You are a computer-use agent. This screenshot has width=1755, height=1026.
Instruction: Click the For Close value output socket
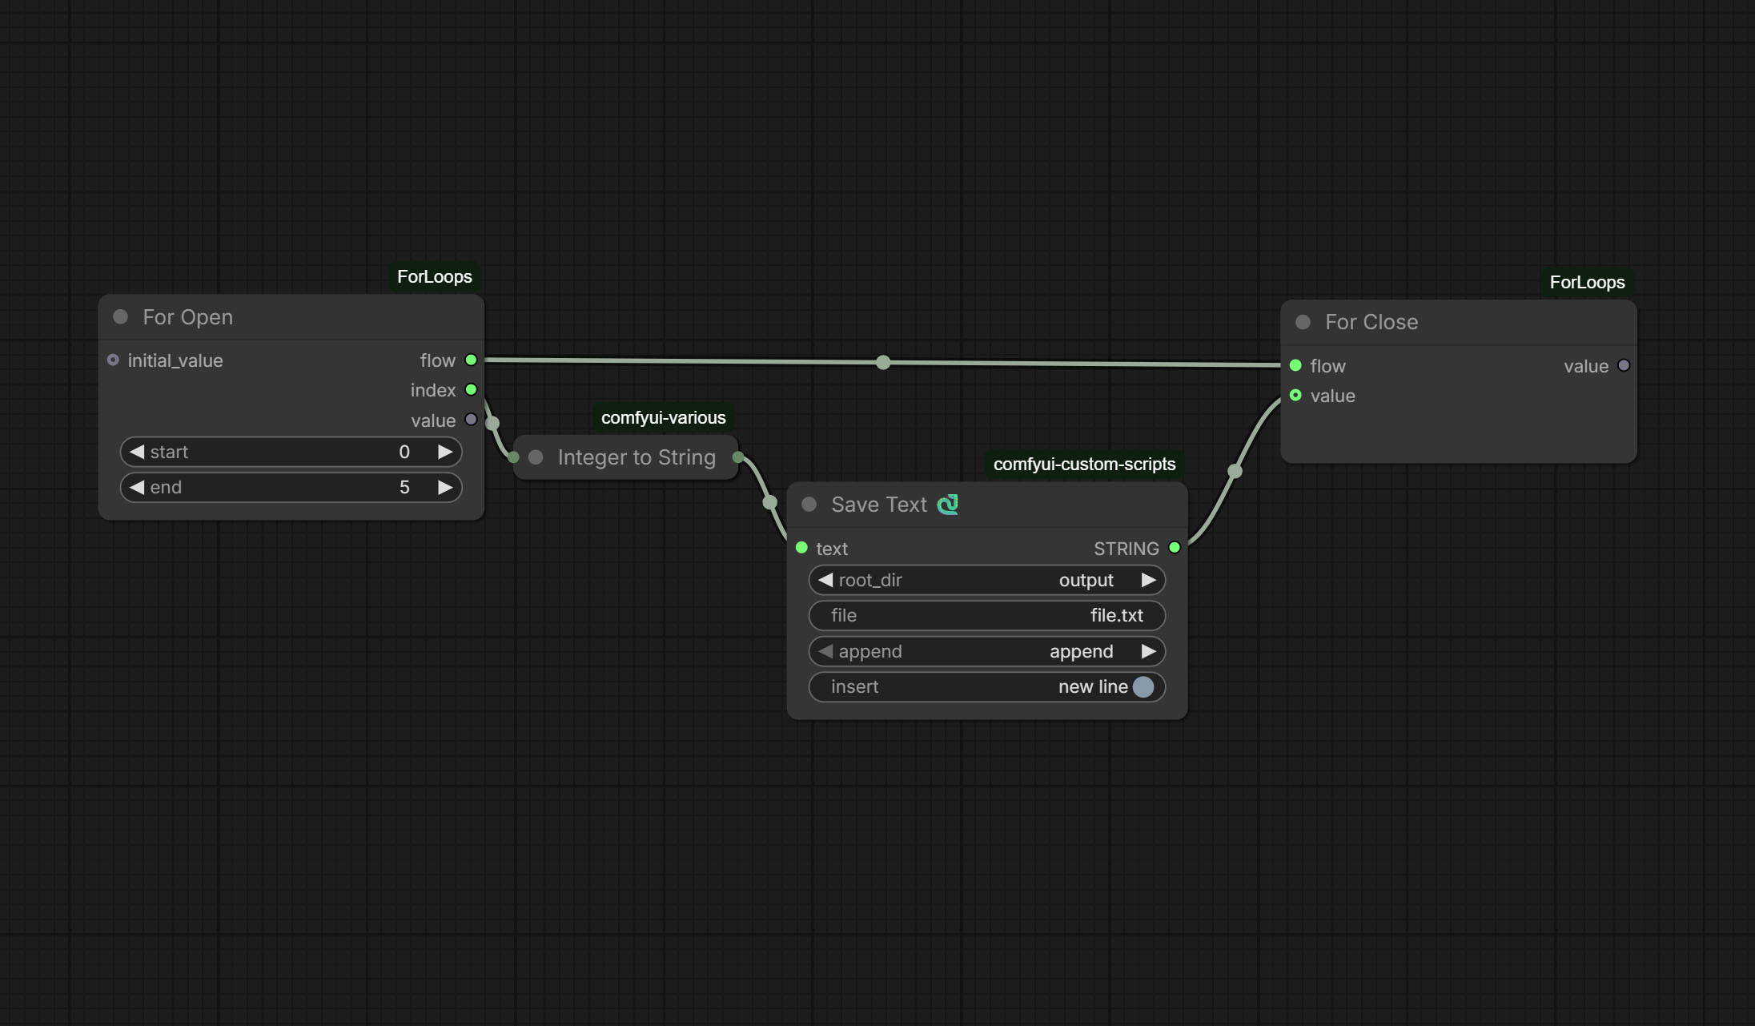click(x=1624, y=366)
